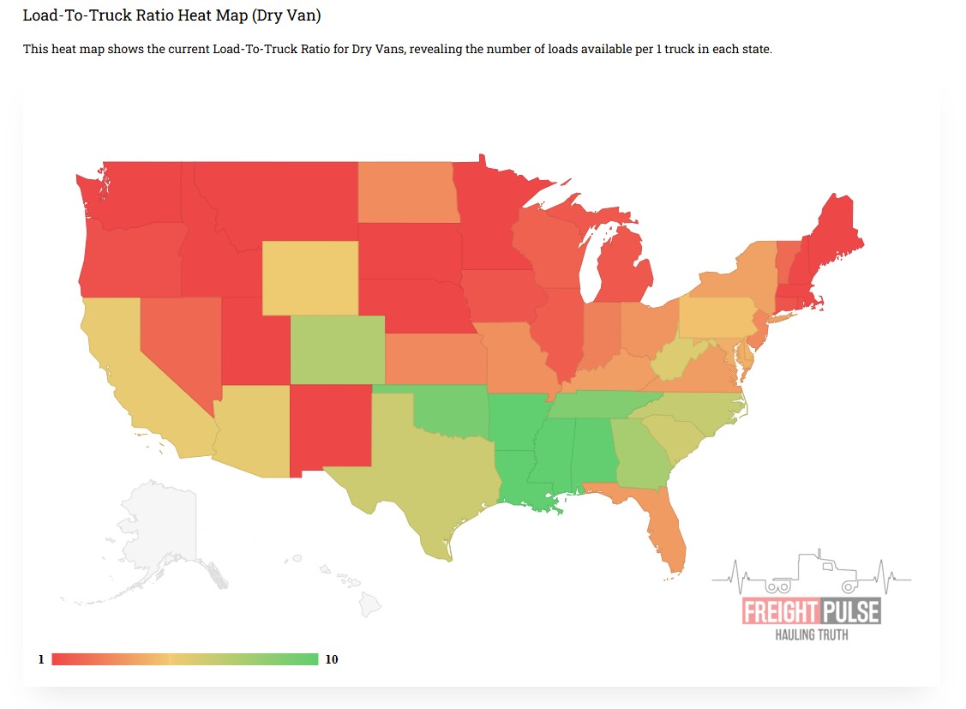
Task: Click North Dakota on the map
Action: pos(404,192)
